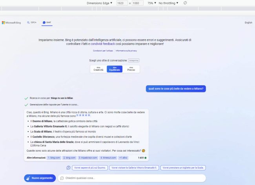
Task: Open the No throttling dropdown
Action: pos(168,3)
